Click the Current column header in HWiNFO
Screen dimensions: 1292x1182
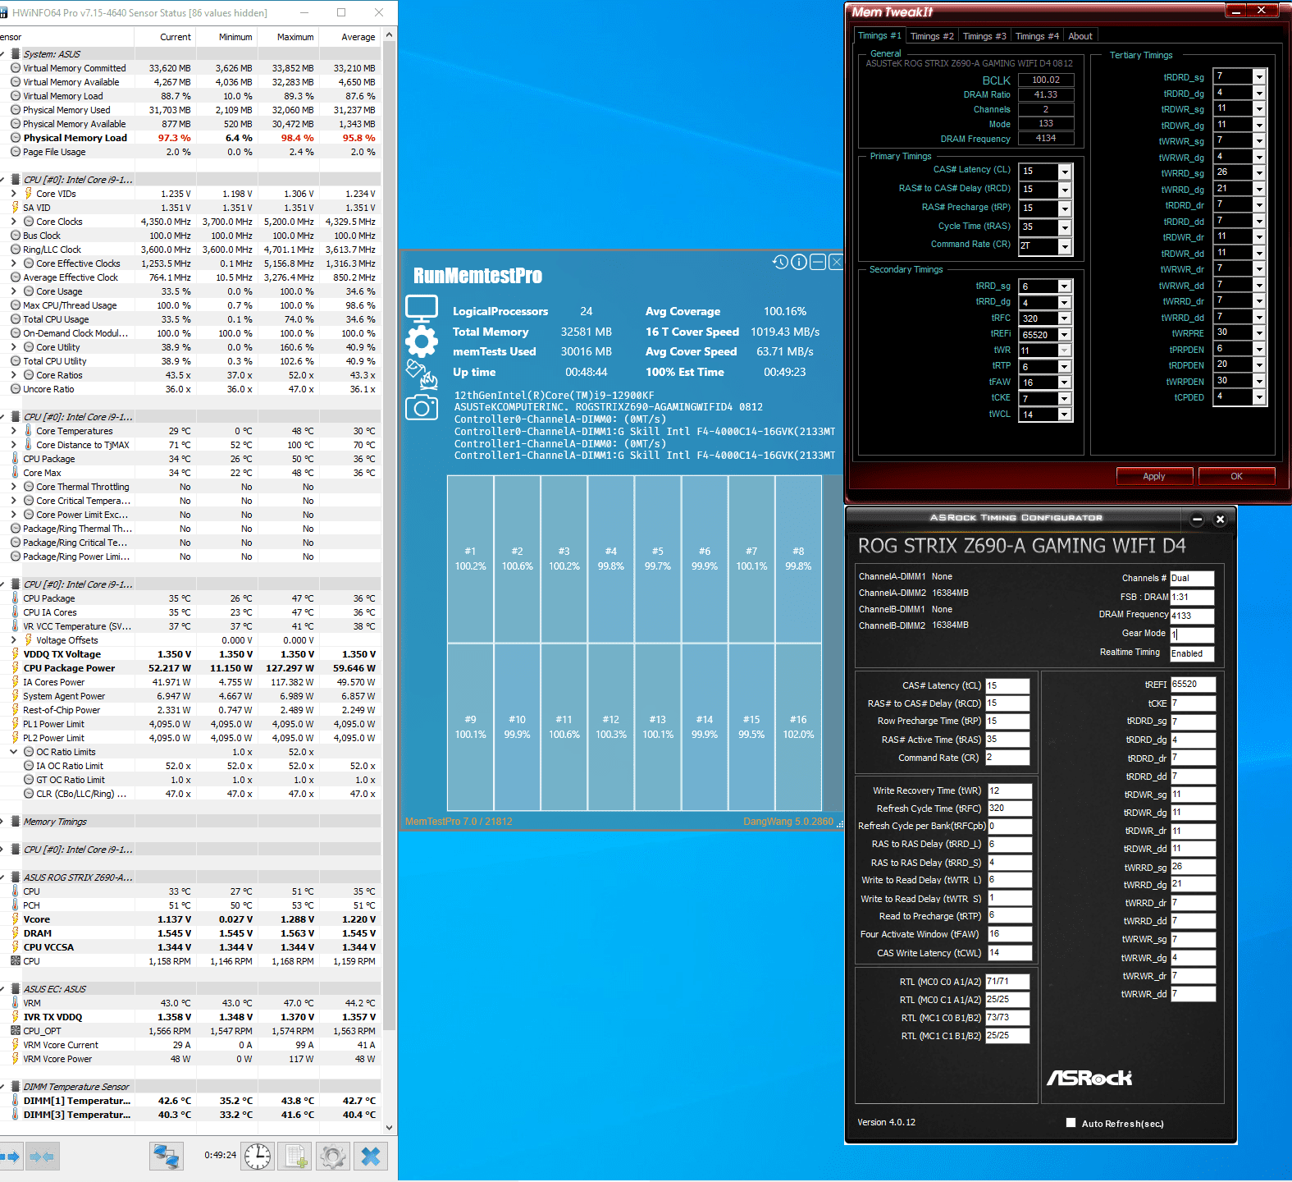(167, 37)
